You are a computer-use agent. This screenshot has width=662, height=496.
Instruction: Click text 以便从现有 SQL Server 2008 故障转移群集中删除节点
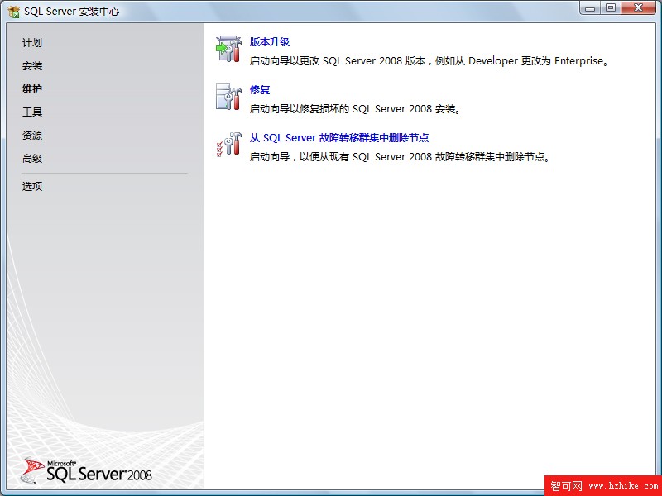425,157
